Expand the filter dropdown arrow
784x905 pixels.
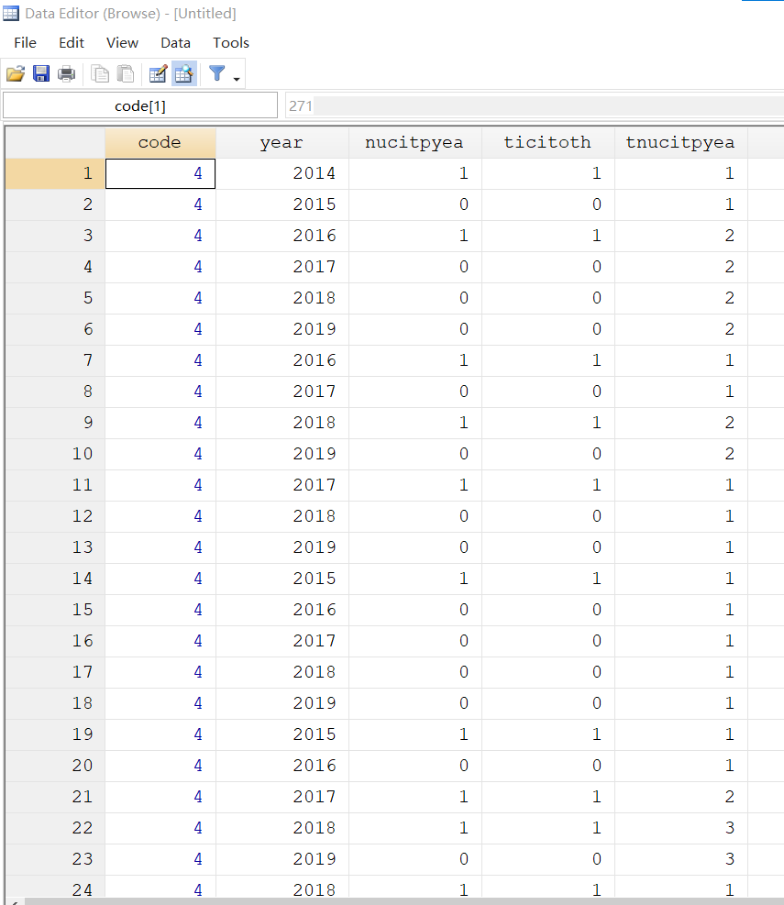tap(237, 79)
